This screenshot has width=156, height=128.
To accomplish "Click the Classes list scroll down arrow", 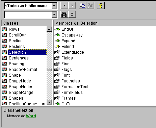I will pos(49,102).
